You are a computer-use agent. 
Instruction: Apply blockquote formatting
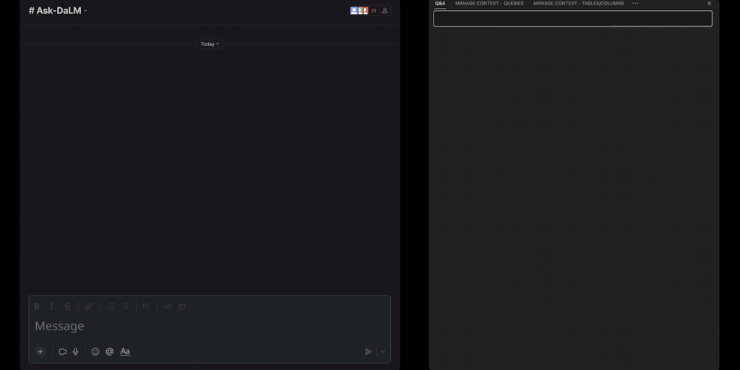[x=146, y=306]
